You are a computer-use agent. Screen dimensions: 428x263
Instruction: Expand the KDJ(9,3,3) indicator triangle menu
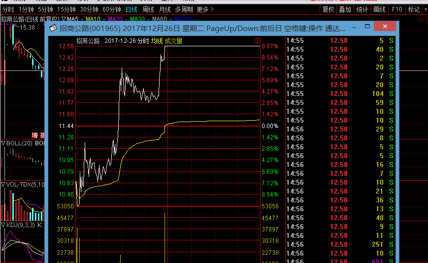pyautogui.click(x=3, y=225)
